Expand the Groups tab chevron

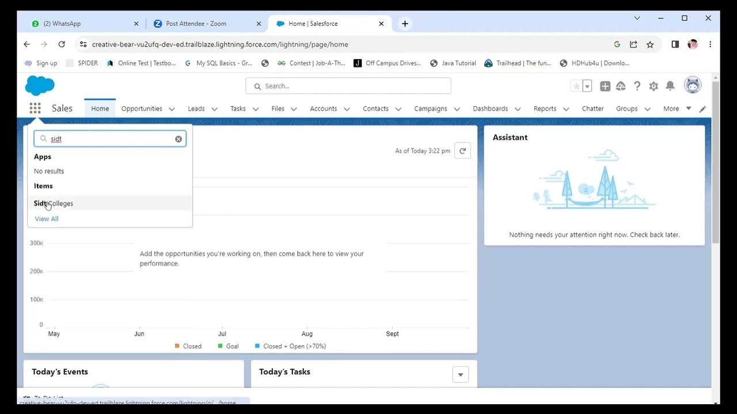(x=647, y=109)
